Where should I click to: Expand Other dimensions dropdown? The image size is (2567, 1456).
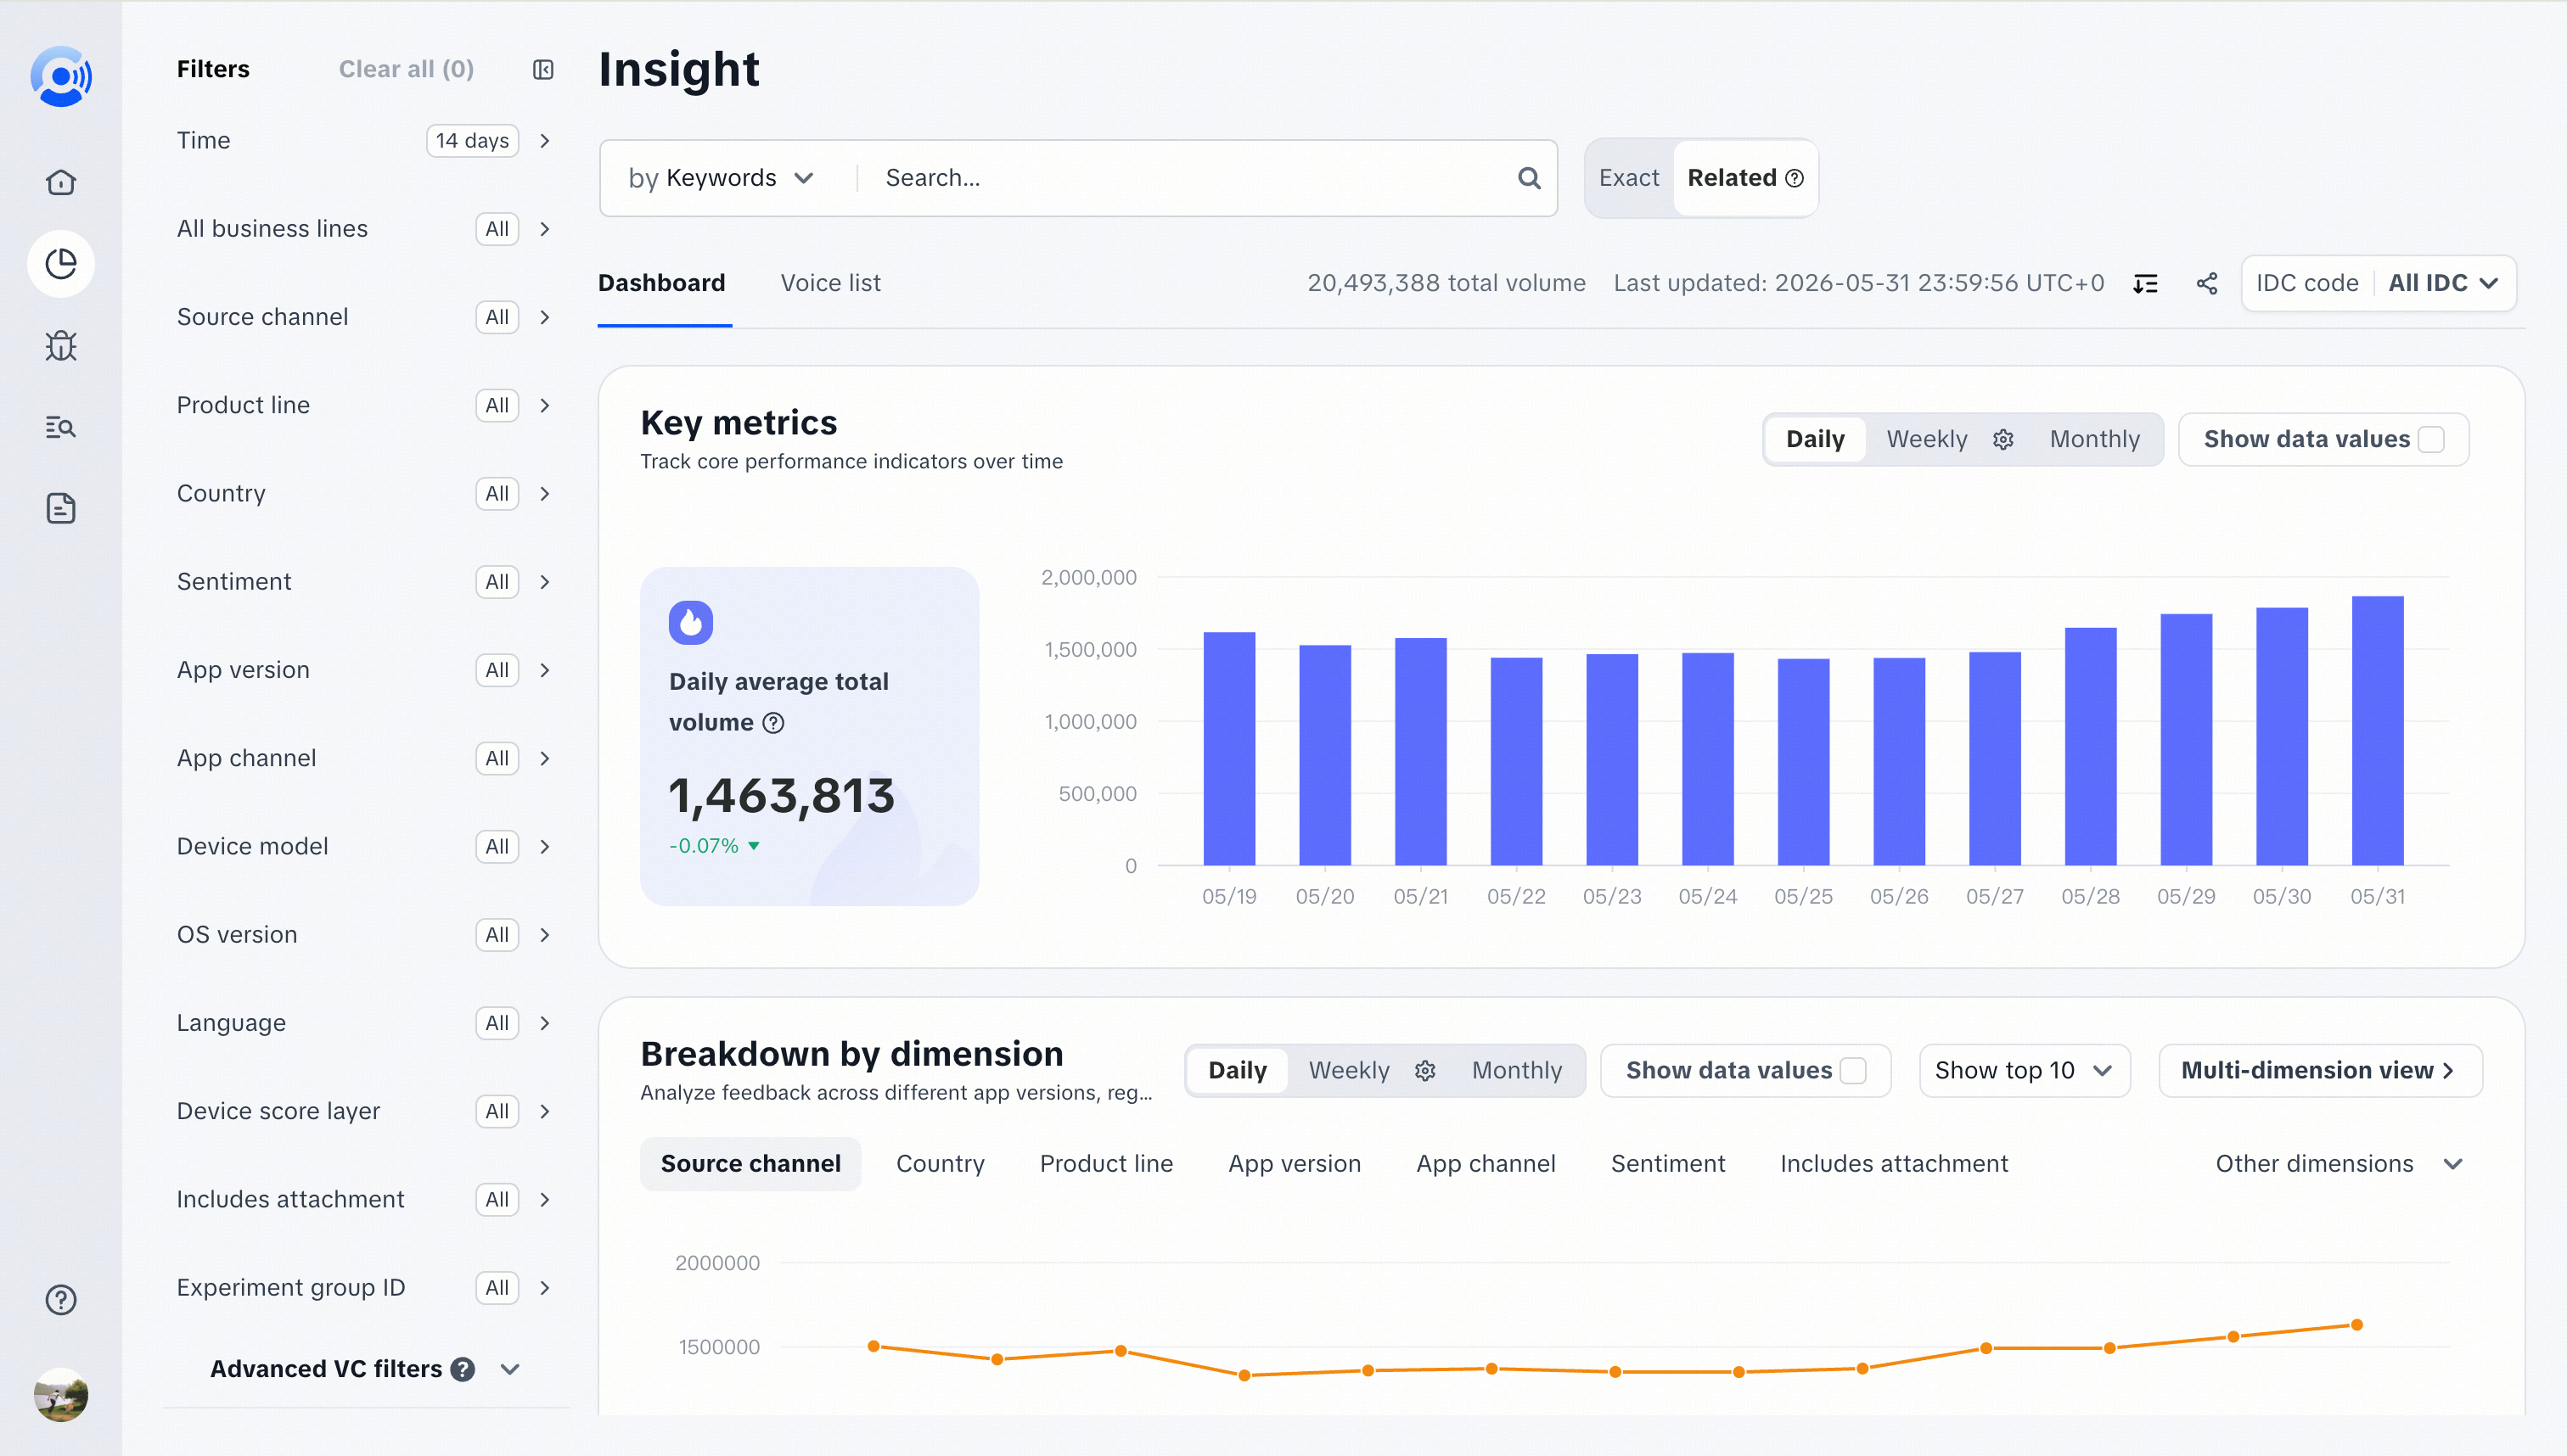click(2338, 1164)
